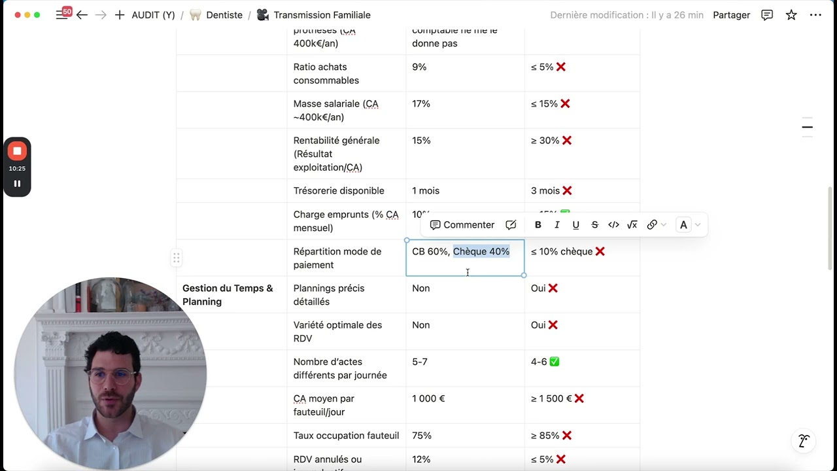Apply strikethrough to the selection

pyautogui.click(x=595, y=225)
